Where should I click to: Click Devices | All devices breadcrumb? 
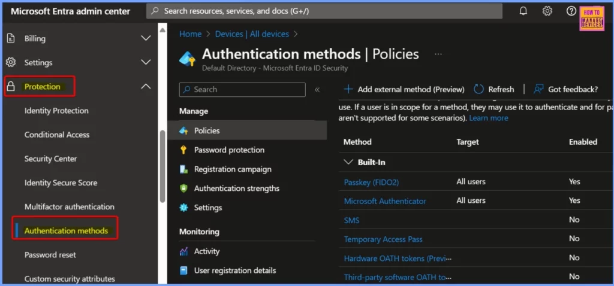click(x=252, y=34)
